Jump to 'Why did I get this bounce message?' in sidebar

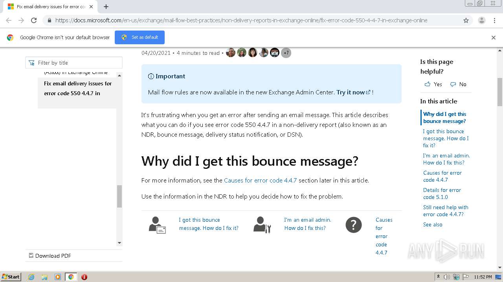click(x=444, y=117)
